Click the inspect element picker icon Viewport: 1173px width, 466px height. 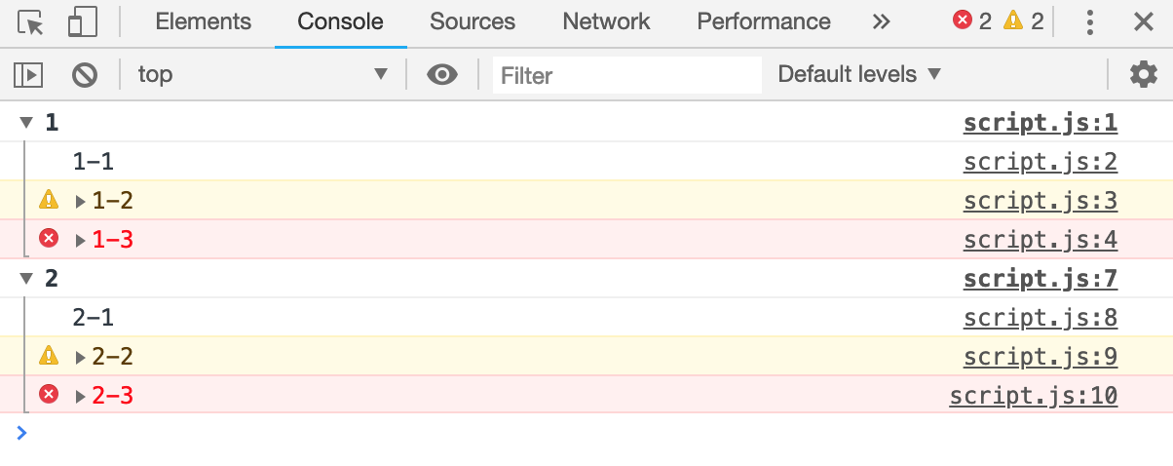tap(31, 22)
